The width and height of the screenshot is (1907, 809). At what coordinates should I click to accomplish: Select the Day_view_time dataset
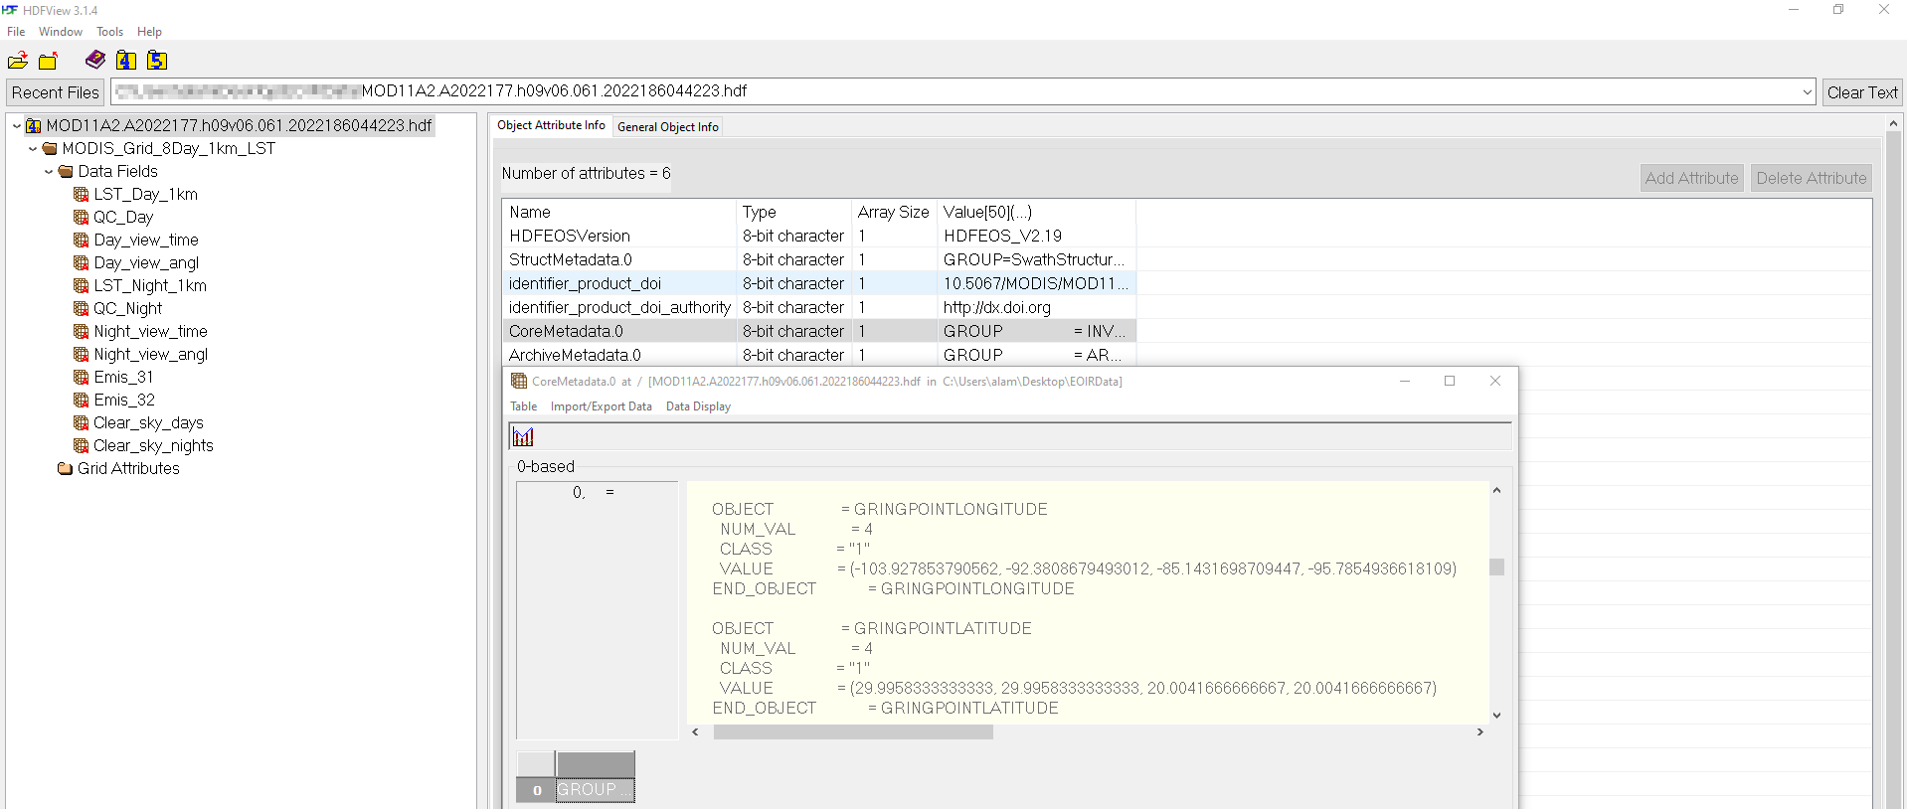coord(146,240)
